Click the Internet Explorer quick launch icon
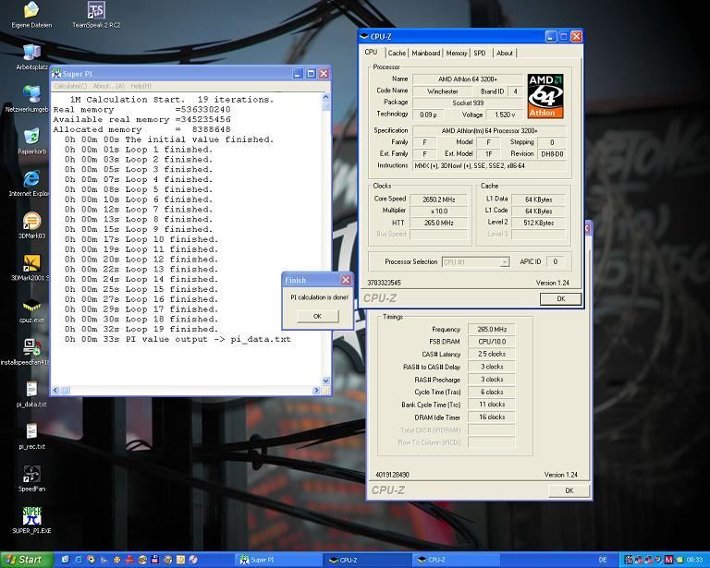 [78, 560]
